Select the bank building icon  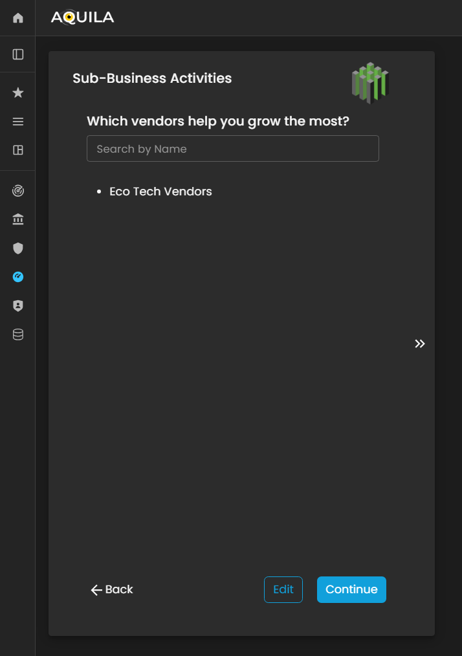18,220
